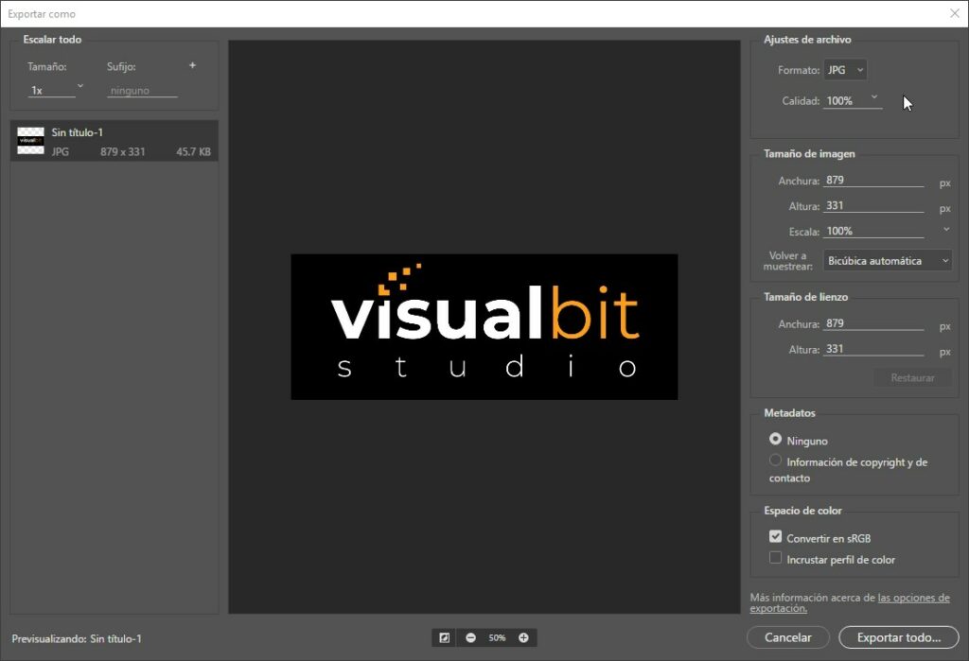Open the Bicúbica automática resampling dropdown
This screenshot has width=969, height=661.
click(887, 260)
